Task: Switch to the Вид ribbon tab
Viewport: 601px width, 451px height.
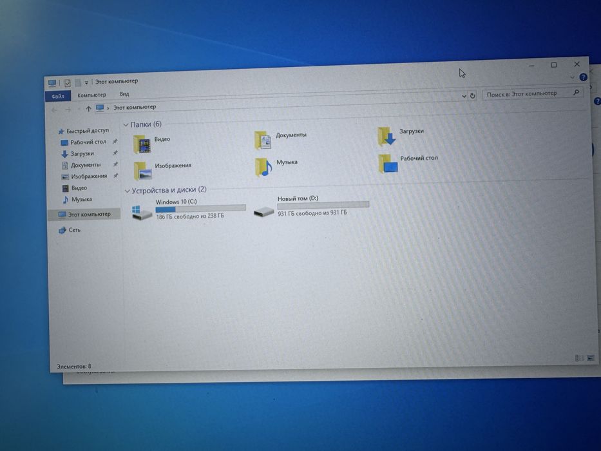Action: [x=124, y=94]
